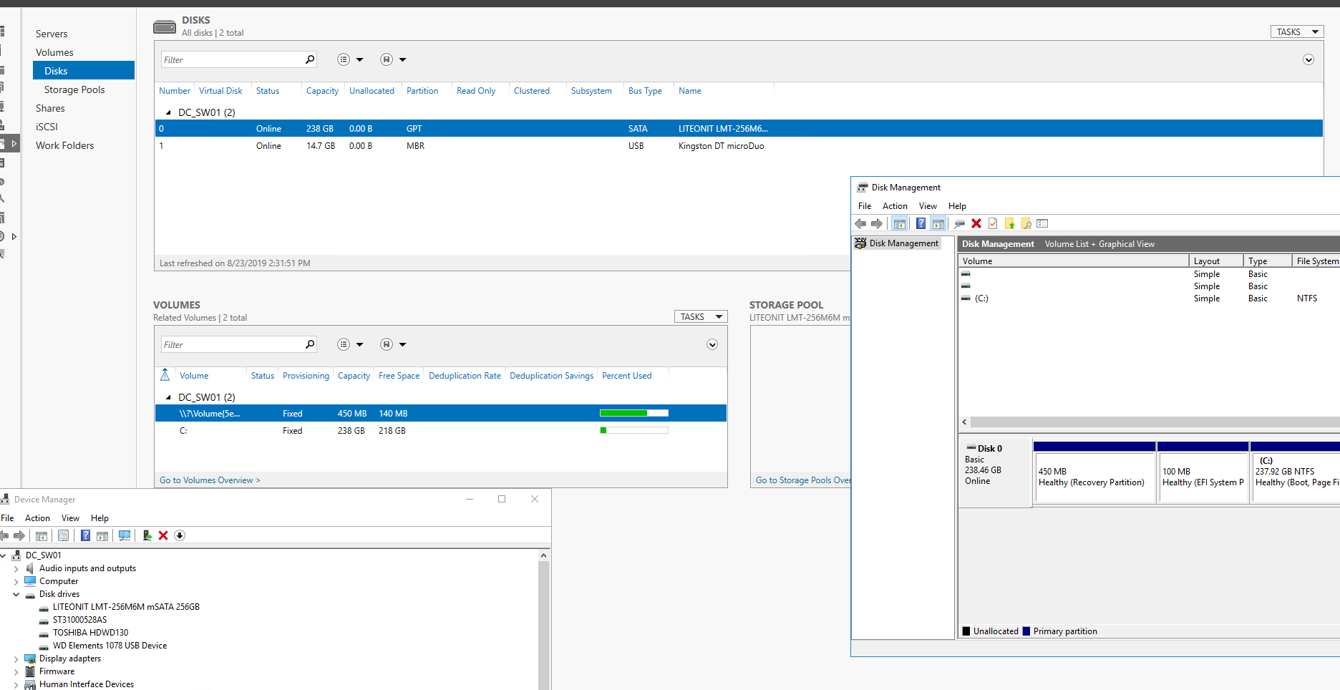Open Help menu in Disk Management

point(957,206)
